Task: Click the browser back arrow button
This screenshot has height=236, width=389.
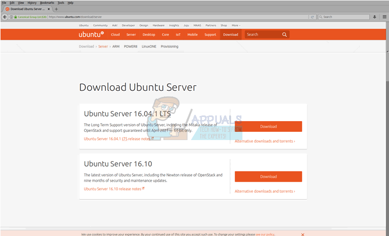Action: pos(5,17)
